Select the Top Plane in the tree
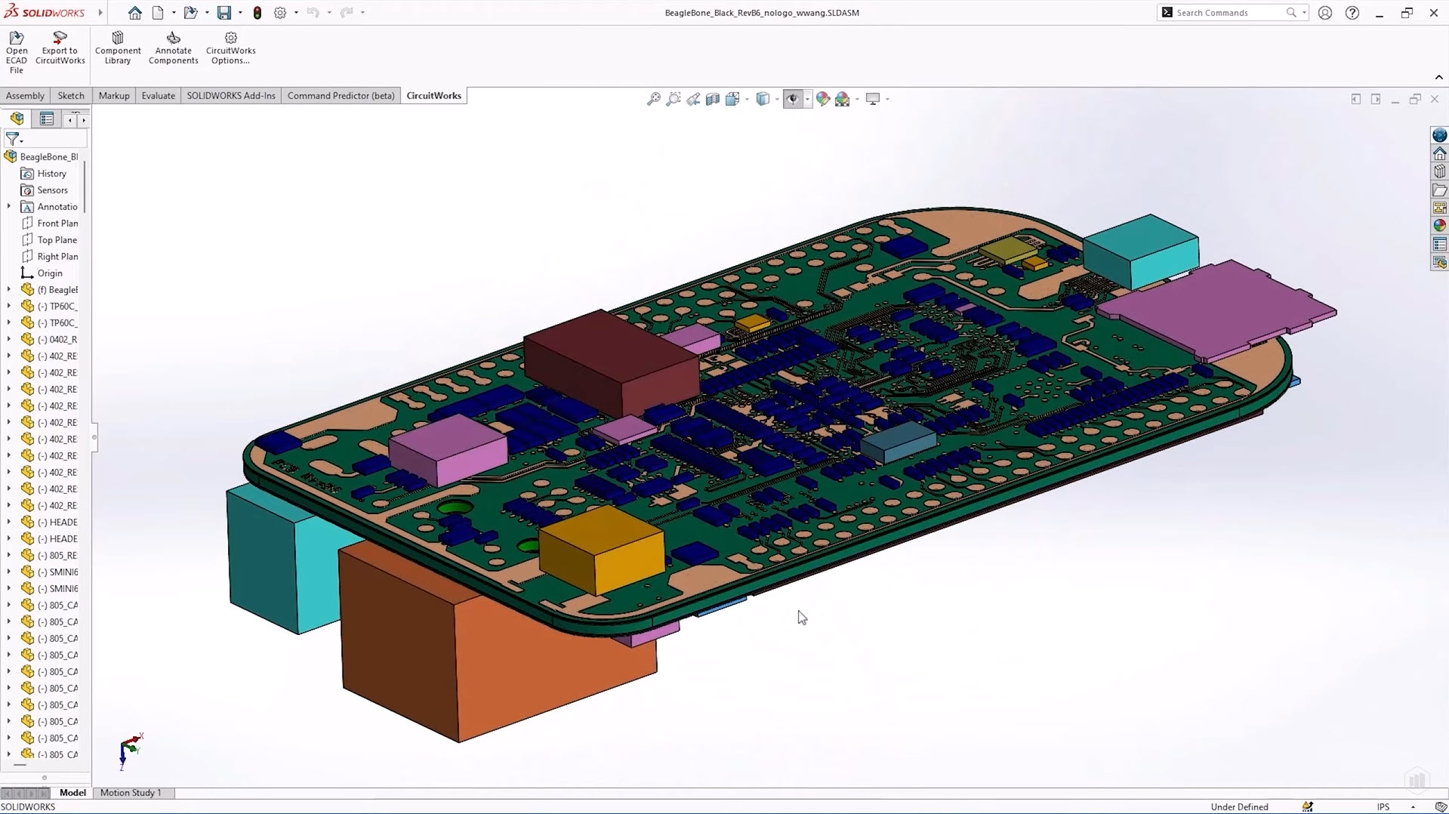 (57, 240)
